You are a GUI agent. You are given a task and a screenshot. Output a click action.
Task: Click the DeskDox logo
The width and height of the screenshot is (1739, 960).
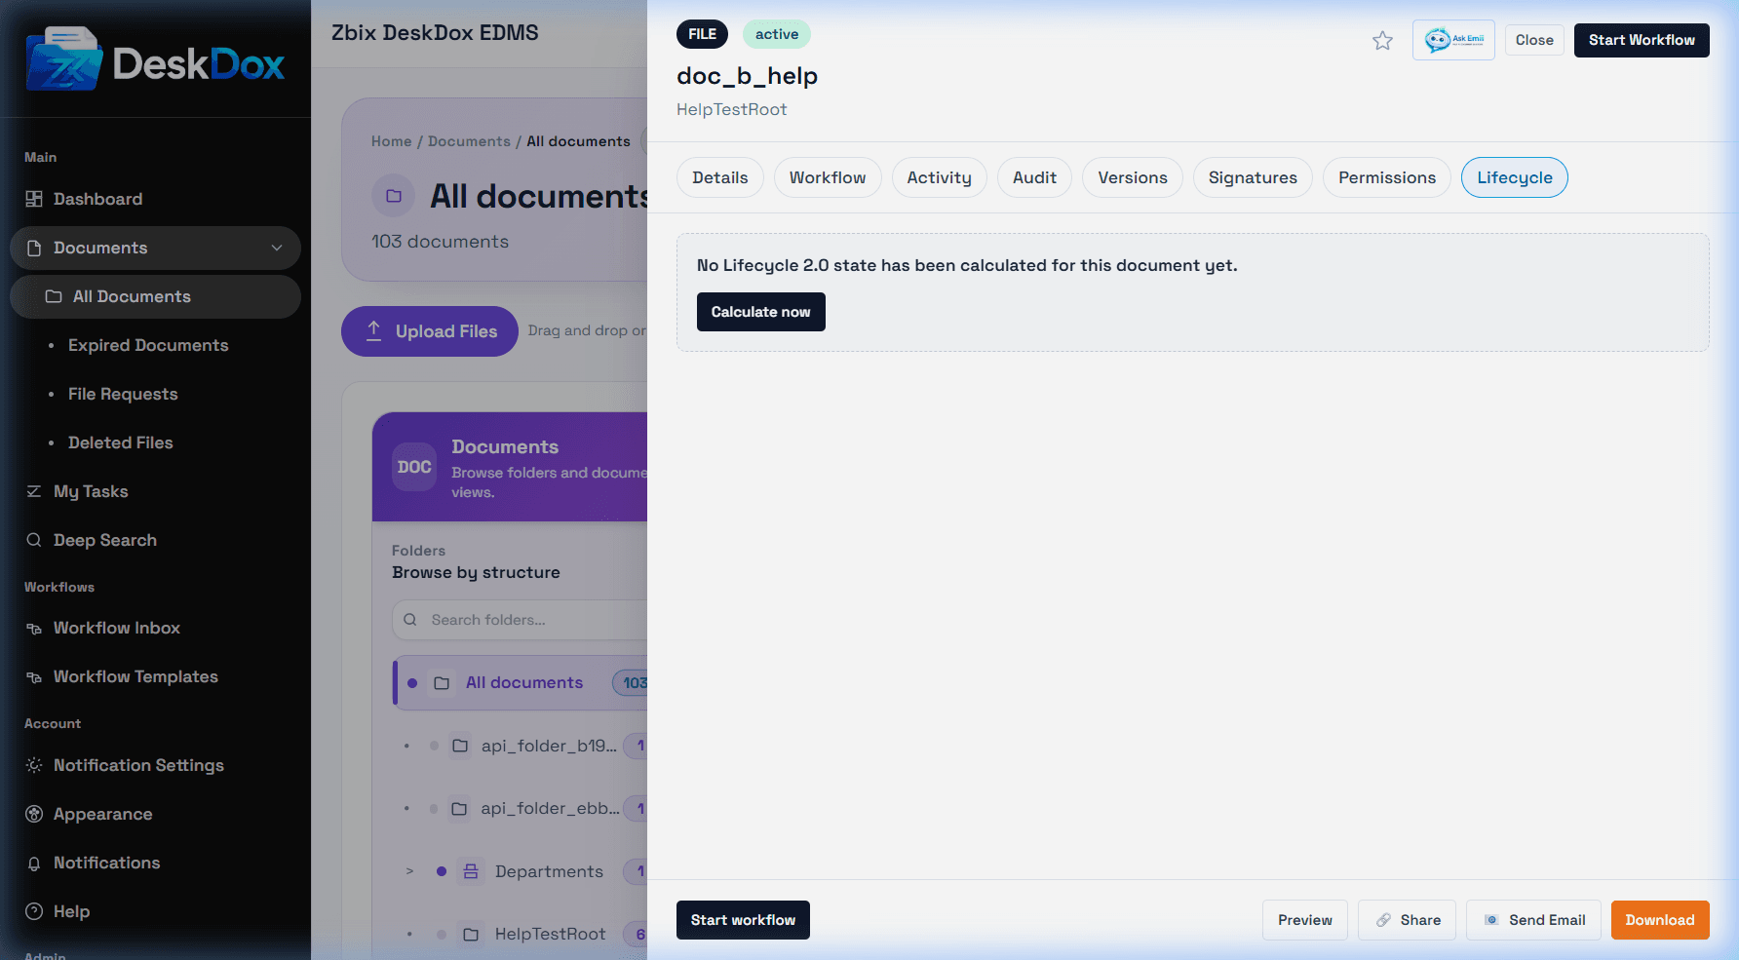(155, 60)
